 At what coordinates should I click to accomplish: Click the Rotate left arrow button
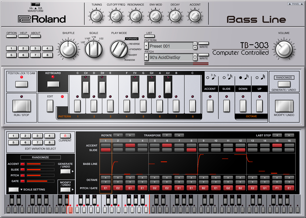118,135
